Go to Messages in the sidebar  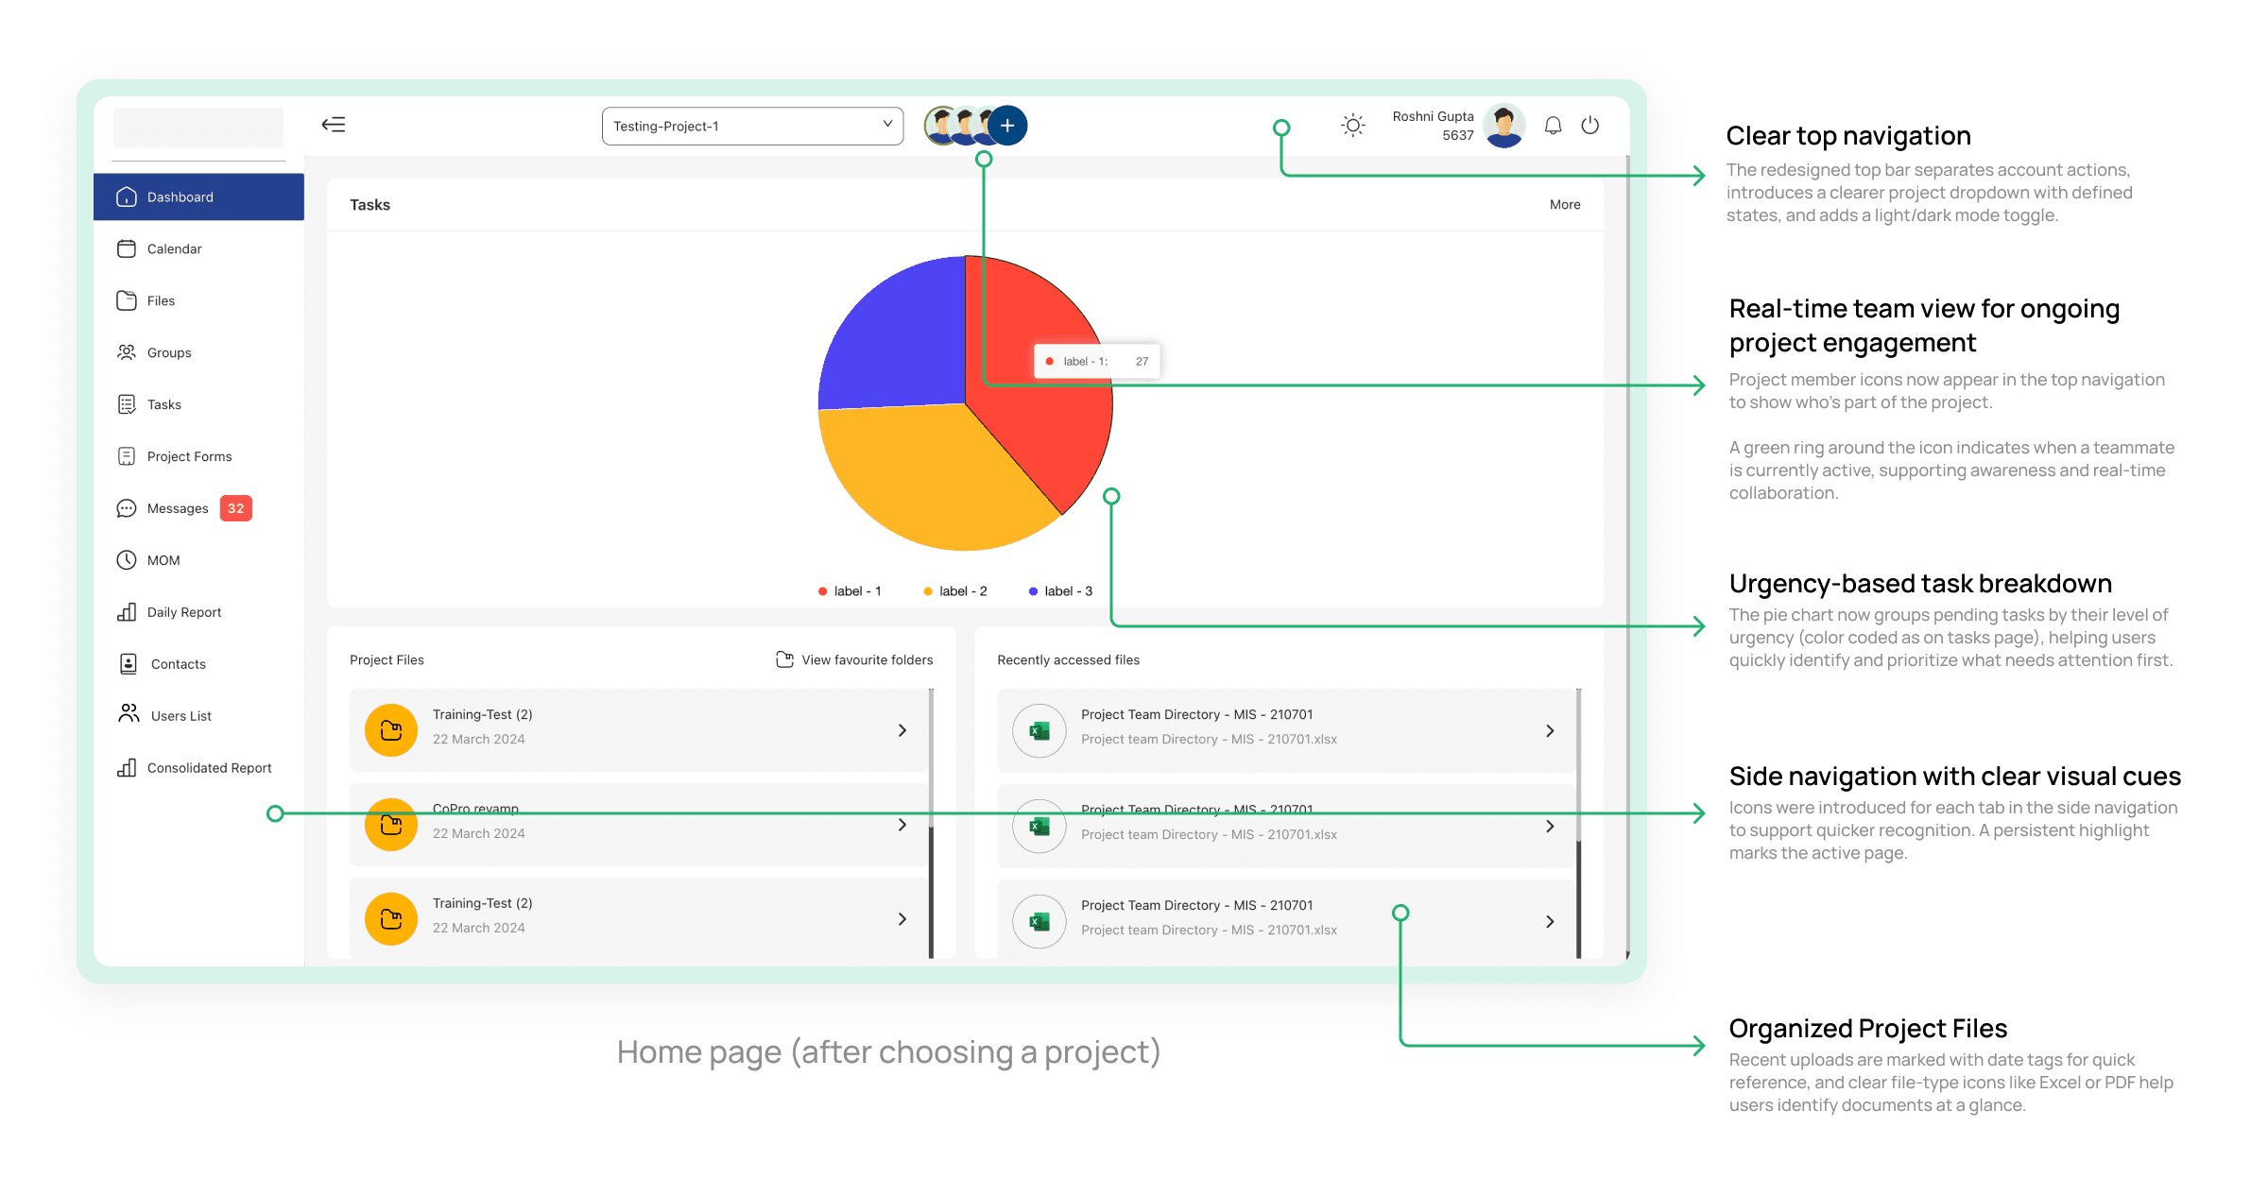(178, 508)
